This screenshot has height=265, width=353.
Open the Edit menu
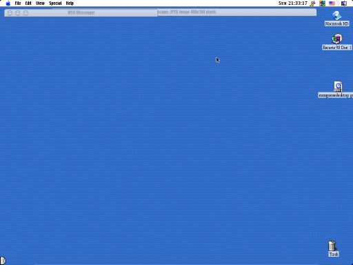(x=28, y=3)
